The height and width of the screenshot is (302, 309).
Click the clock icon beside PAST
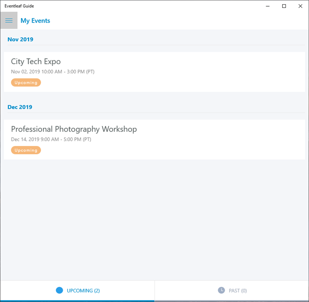(x=221, y=290)
